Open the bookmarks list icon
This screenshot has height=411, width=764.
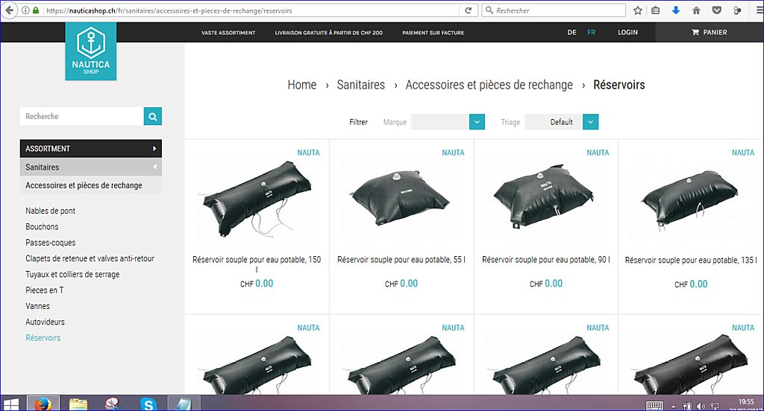[x=656, y=10]
